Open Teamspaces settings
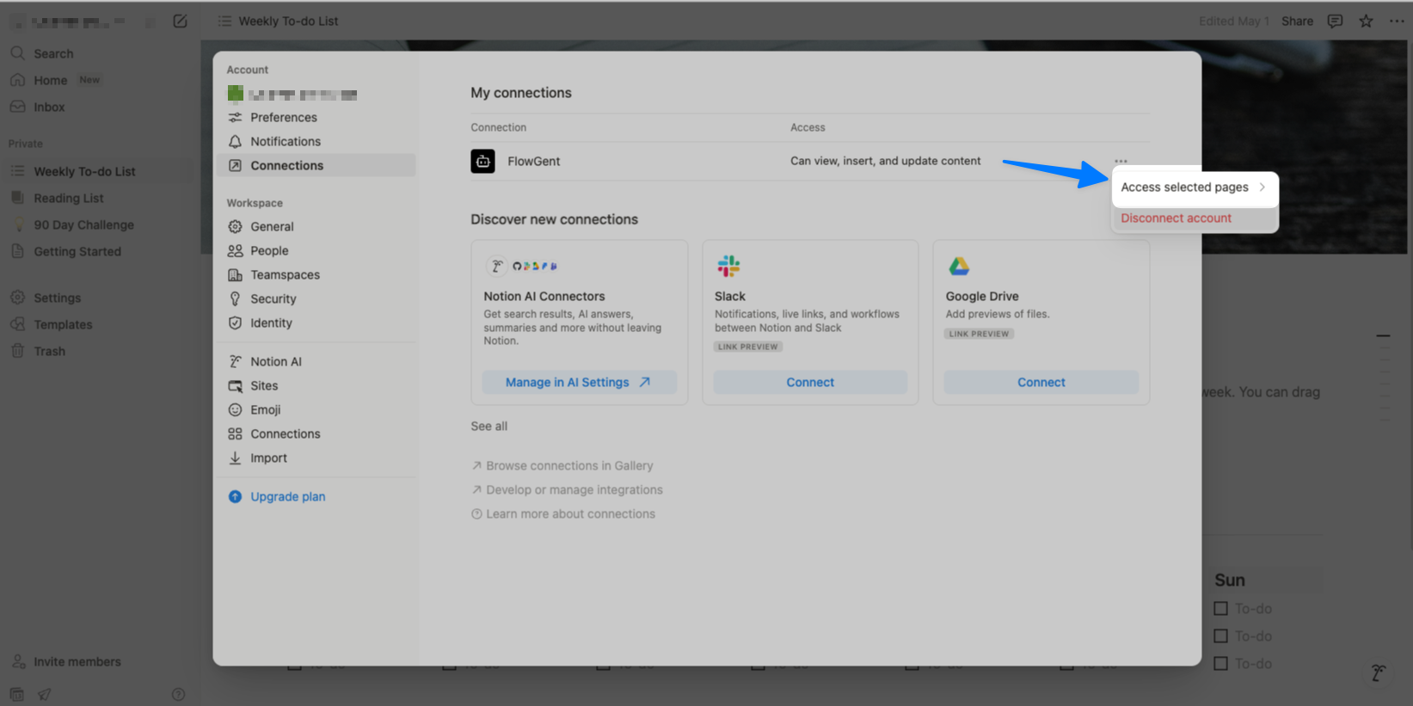This screenshot has height=706, width=1413. [x=285, y=274]
